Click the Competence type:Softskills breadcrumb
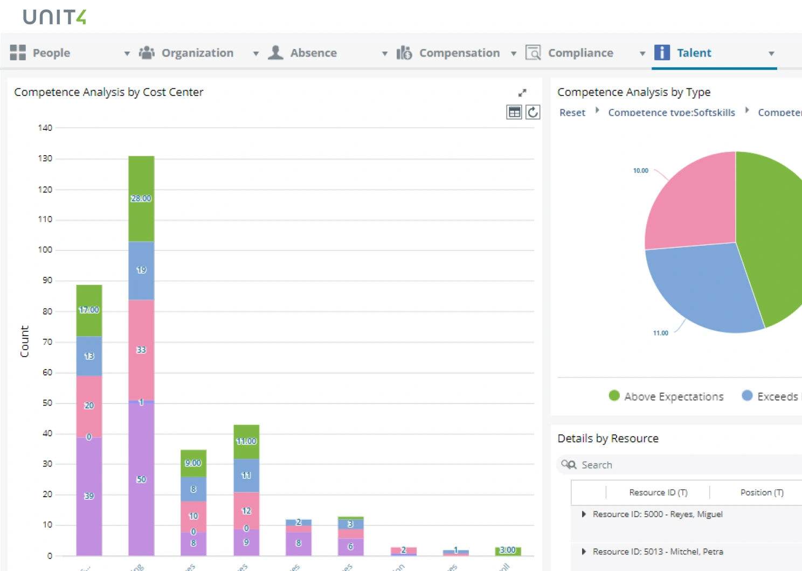Image resolution: width=802 pixels, height=571 pixels. point(672,113)
